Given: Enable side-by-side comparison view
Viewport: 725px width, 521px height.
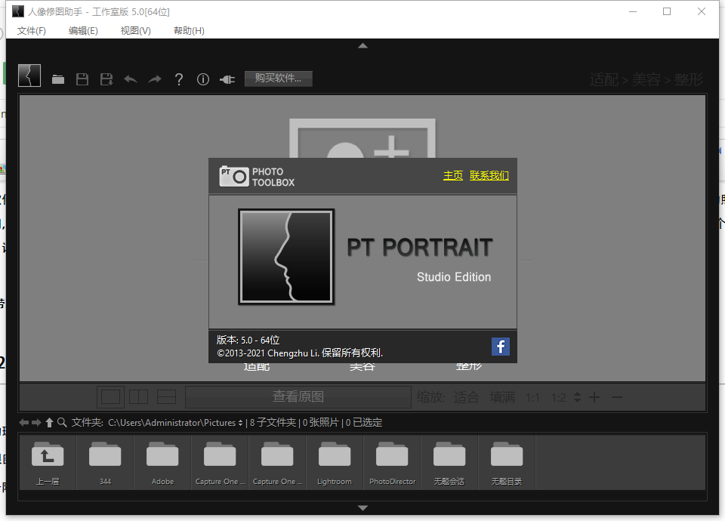Looking at the screenshot, I should [138, 396].
